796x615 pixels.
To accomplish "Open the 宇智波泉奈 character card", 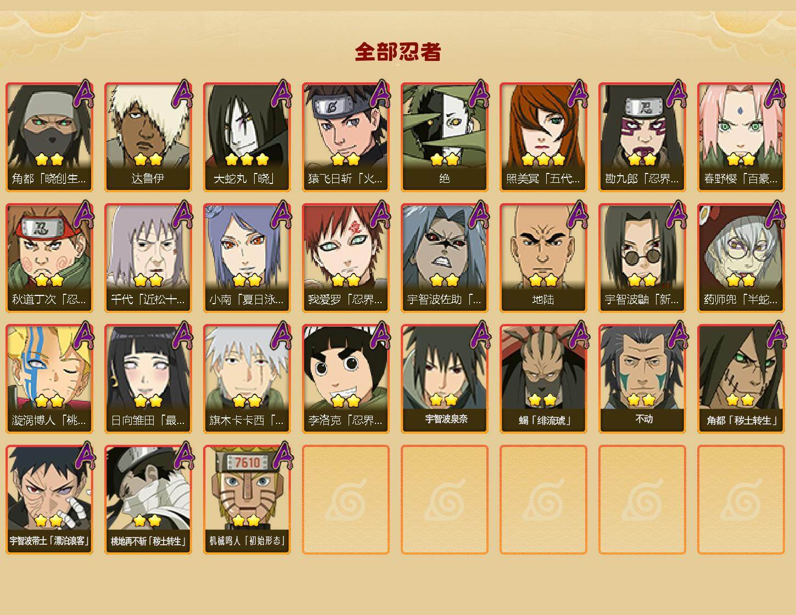I will (x=445, y=379).
